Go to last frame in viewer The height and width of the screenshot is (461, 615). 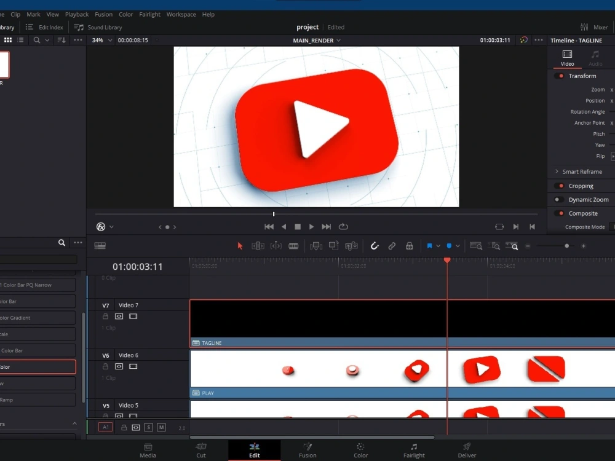coord(327,227)
